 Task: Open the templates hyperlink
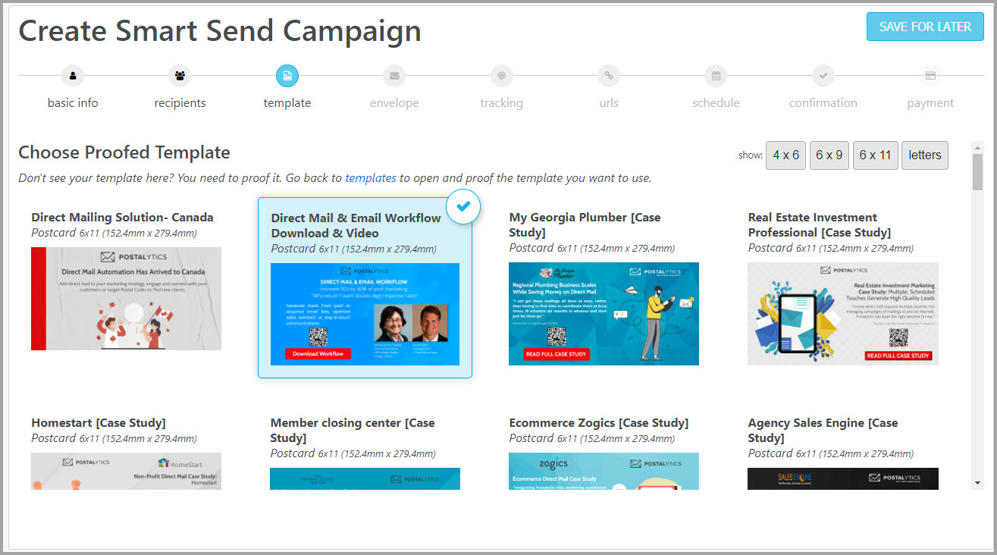[x=371, y=177]
